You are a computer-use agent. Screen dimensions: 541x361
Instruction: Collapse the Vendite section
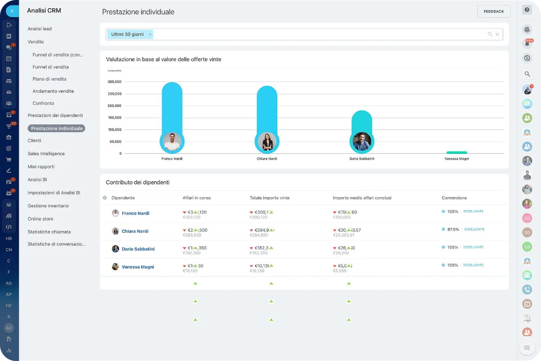coord(36,42)
